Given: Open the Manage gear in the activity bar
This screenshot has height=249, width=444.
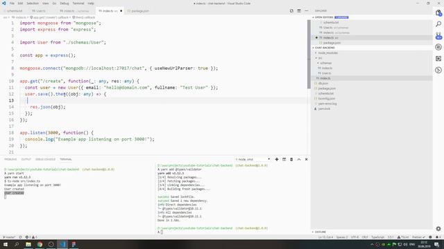Looking at the screenshot, I should click(438, 228).
